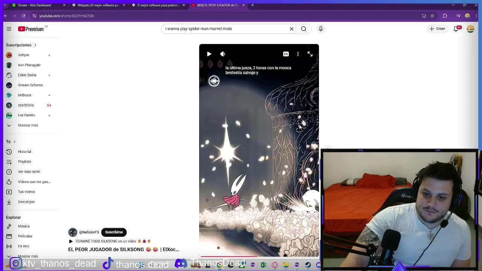This screenshot has height=271, width=482.
Task: Open the YouTube hamburger guide menu
Action: click(x=9, y=29)
